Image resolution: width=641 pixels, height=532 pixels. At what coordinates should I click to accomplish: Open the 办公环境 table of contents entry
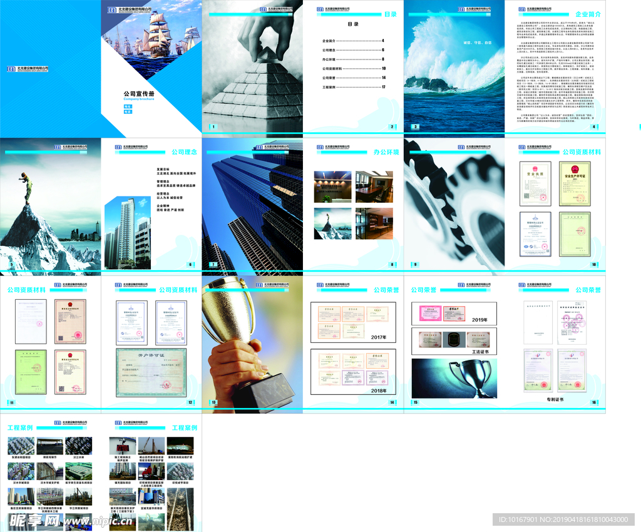[x=353, y=59]
